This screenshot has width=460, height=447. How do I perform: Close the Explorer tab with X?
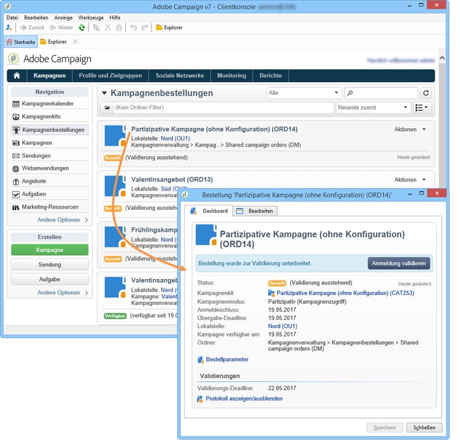click(x=75, y=42)
